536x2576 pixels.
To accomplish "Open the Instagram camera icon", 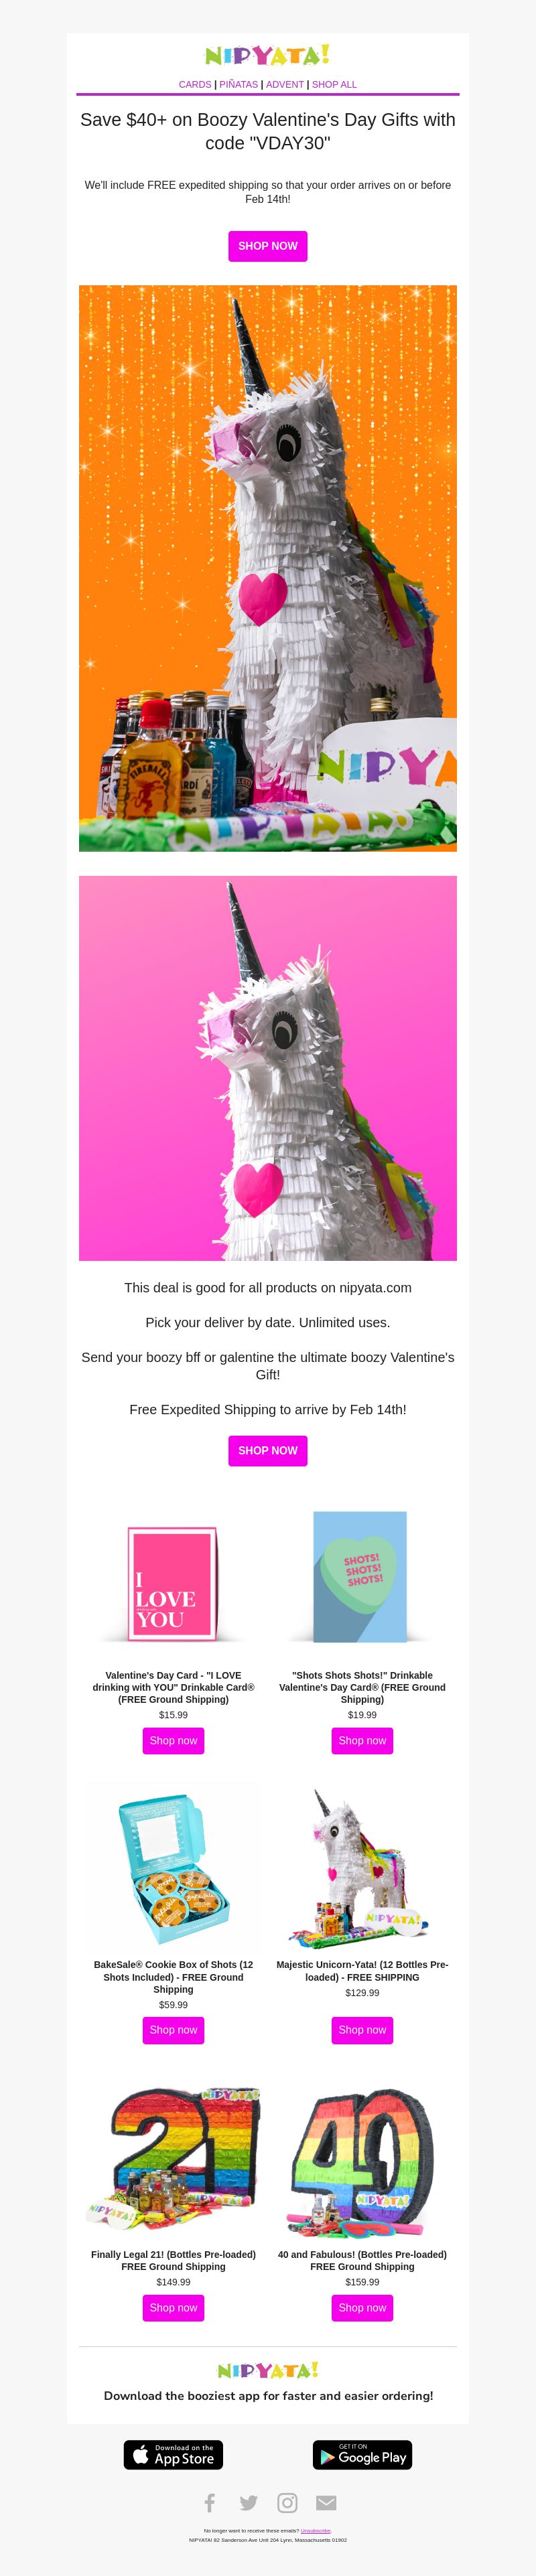I will pos(287,2502).
